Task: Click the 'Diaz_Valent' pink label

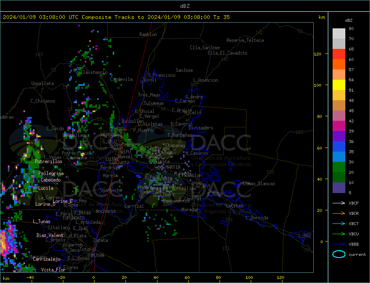Action: pyautogui.click(x=50, y=235)
